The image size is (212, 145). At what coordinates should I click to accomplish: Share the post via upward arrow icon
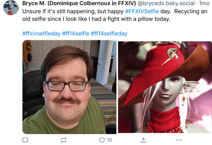point(143,140)
